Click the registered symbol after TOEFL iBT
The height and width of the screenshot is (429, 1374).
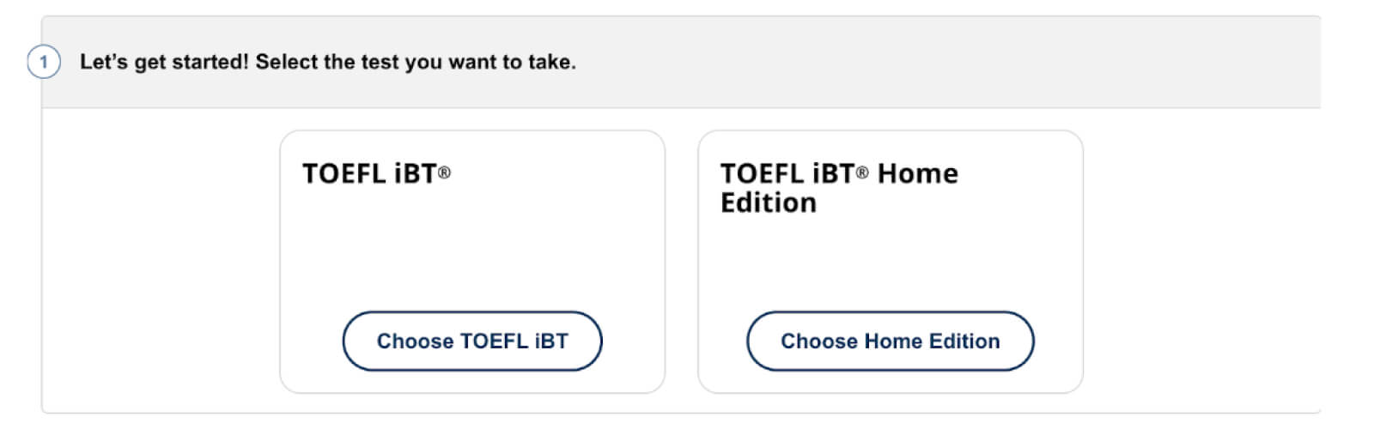click(444, 172)
